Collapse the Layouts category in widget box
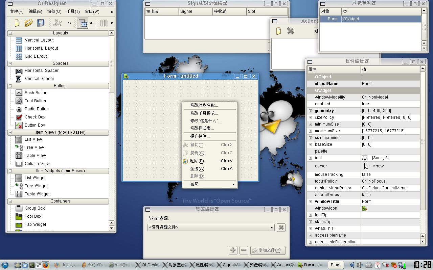The image size is (433, 270). (10, 33)
